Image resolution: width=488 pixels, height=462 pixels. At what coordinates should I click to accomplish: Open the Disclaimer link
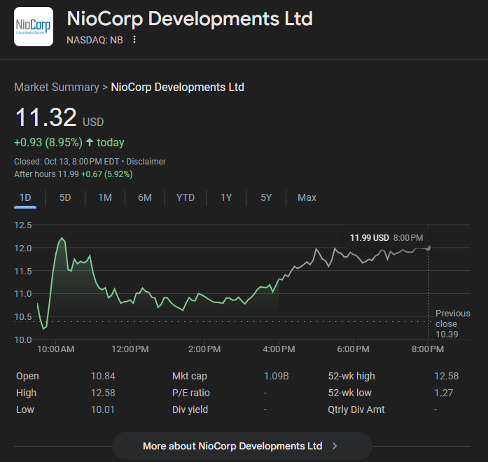tap(146, 162)
